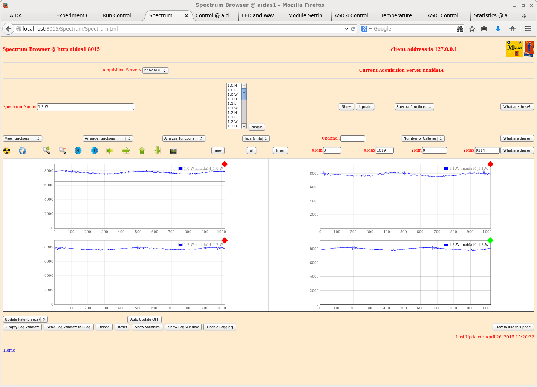Click the red logo beside the MIDAS logo
Viewport: 537px width, 387px height.
coord(529,49)
